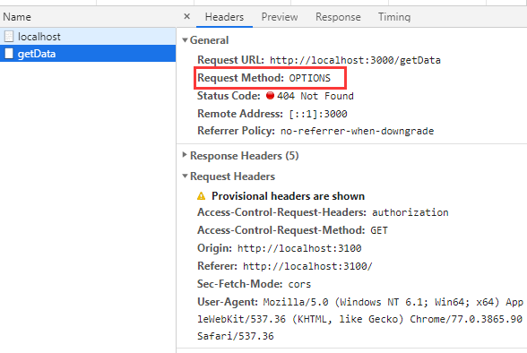The width and height of the screenshot is (527, 353).
Task: Select the getData request row
Action: tap(88, 54)
